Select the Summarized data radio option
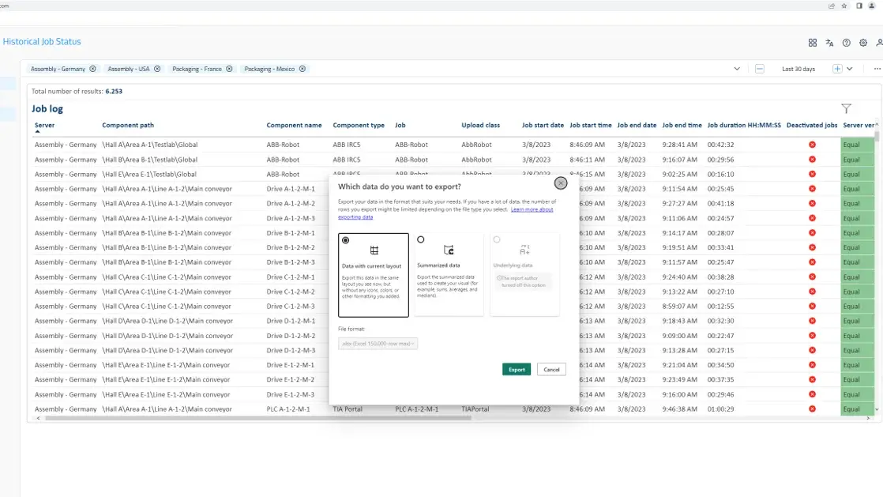 click(420, 239)
